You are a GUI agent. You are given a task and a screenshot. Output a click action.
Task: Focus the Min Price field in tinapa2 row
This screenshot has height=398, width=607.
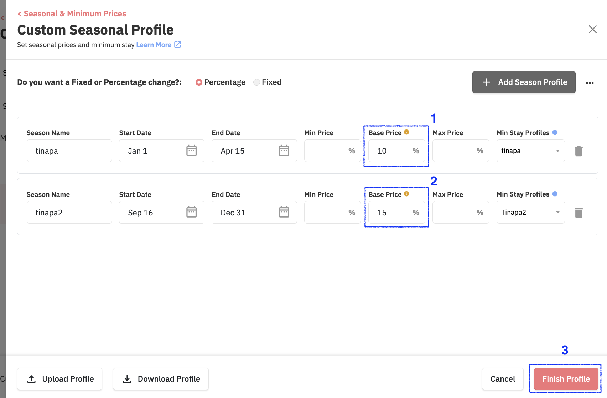[333, 213]
